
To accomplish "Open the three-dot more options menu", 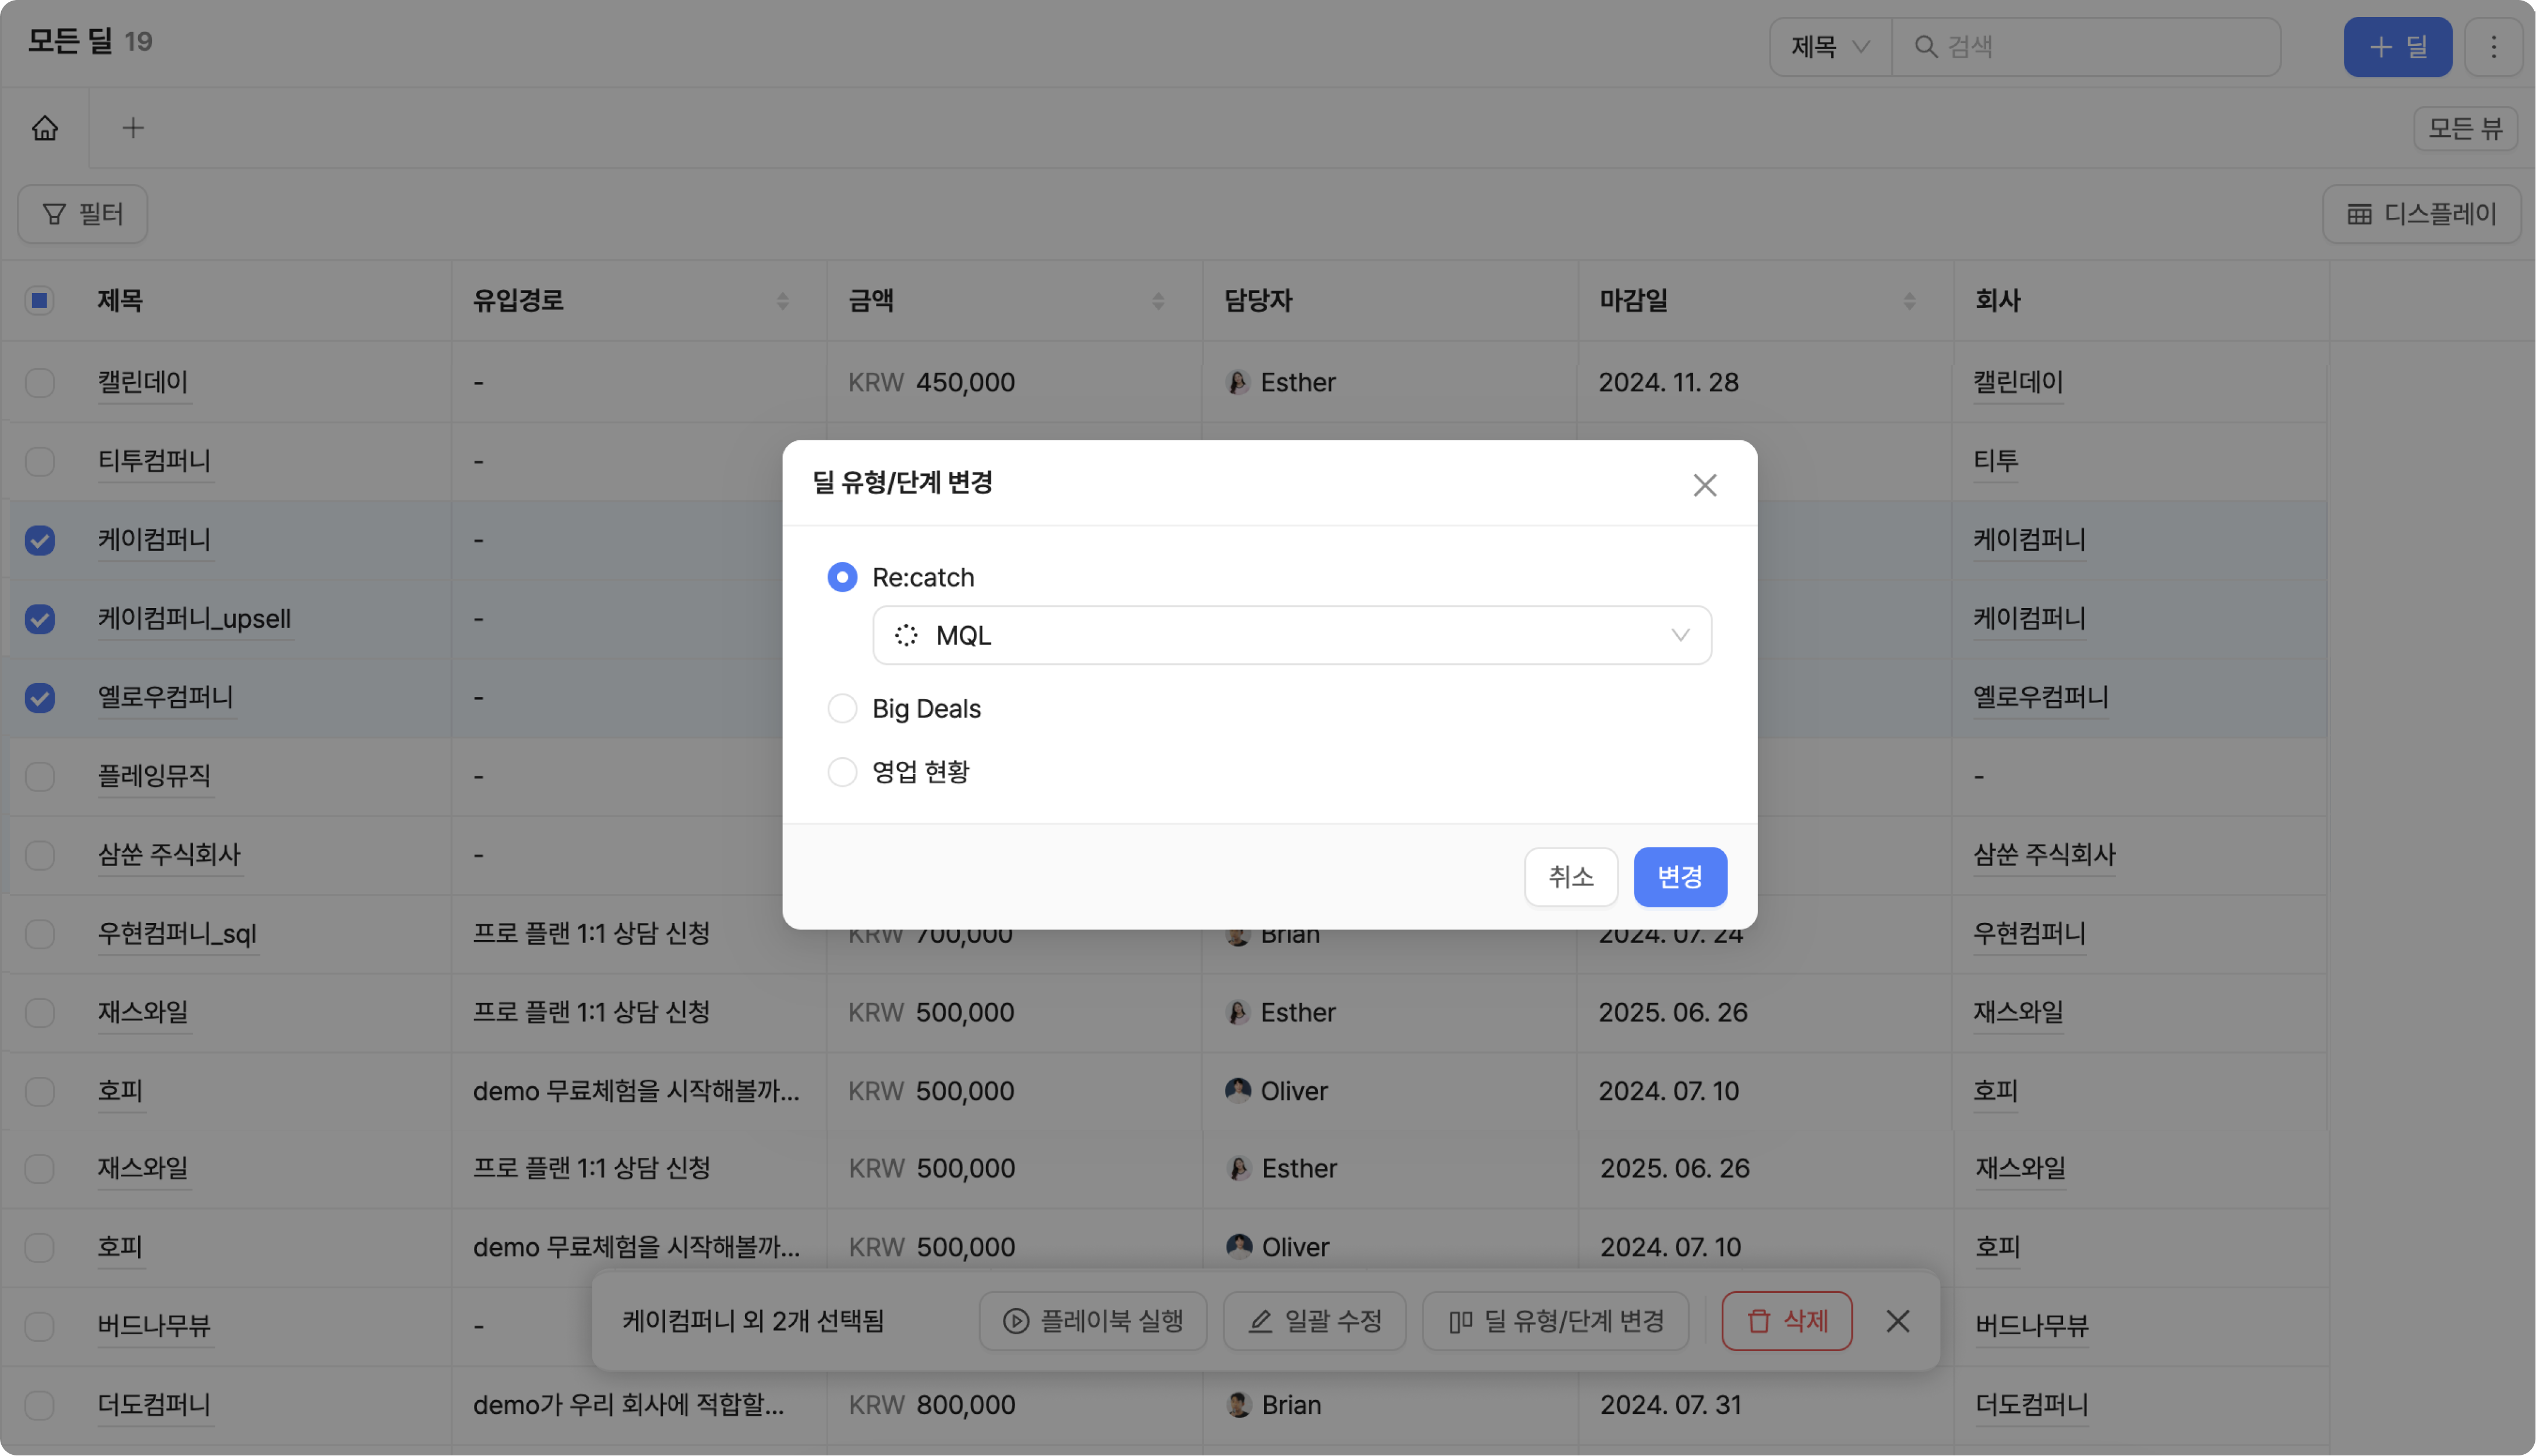I will coord(2493,47).
